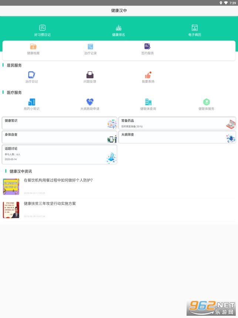The width and height of the screenshot is (238, 318).
Task: Tap the 7:39 clock in status bar
Action: (233, 3)
